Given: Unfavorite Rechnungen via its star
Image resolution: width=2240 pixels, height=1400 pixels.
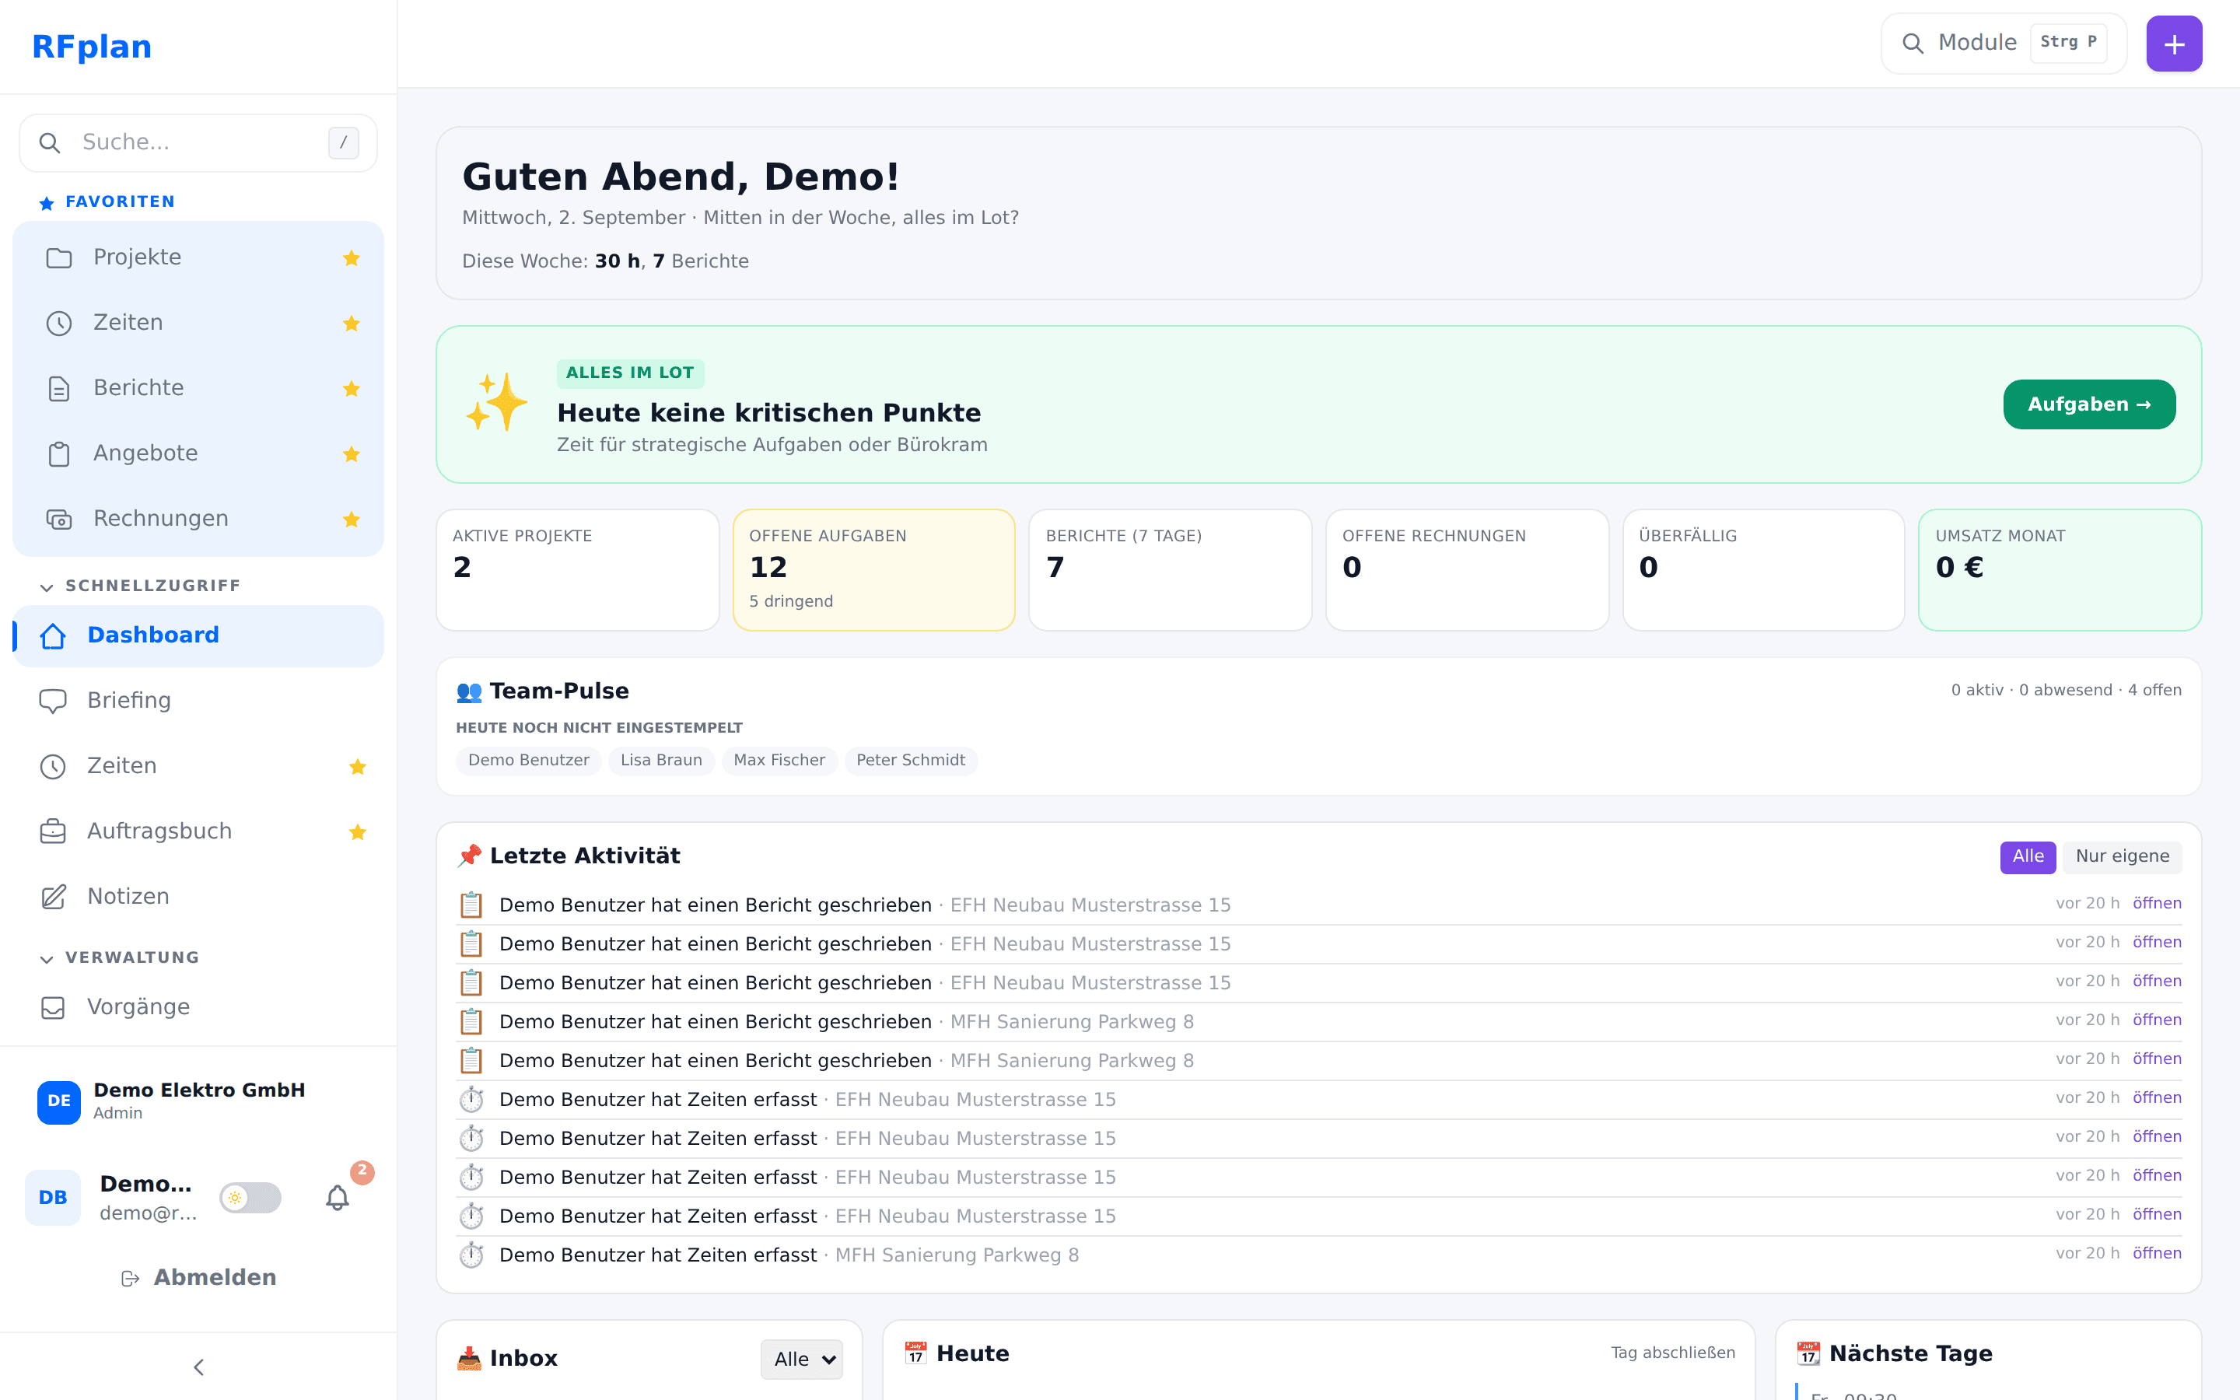Looking at the screenshot, I should point(352,520).
